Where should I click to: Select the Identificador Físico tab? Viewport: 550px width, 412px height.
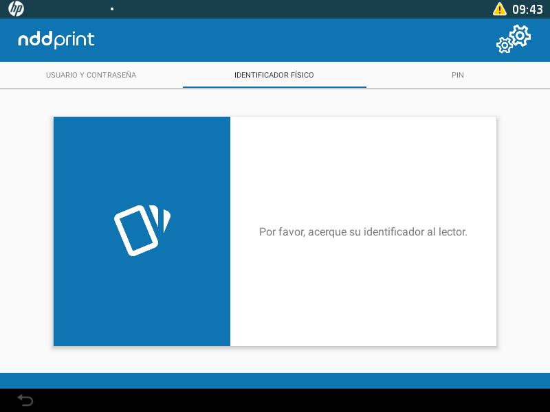tap(274, 75)
